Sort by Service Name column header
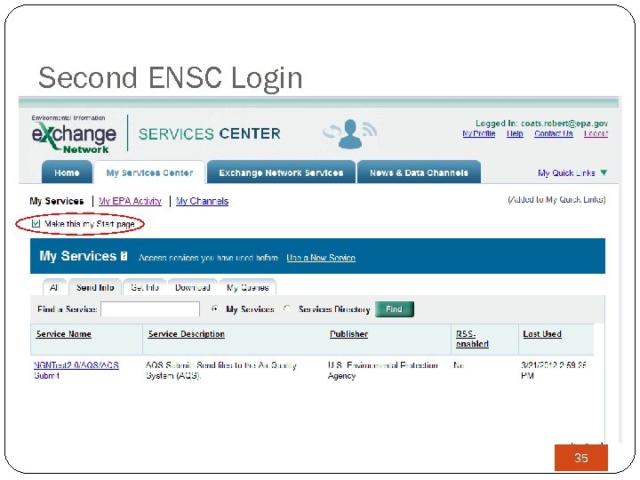 click(x=64, y=334)
